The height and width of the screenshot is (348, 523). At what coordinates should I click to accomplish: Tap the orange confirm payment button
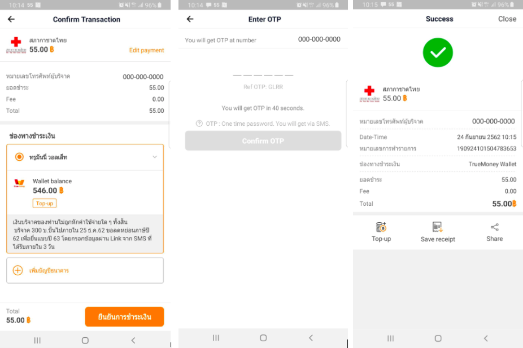[x=124, y=316]
